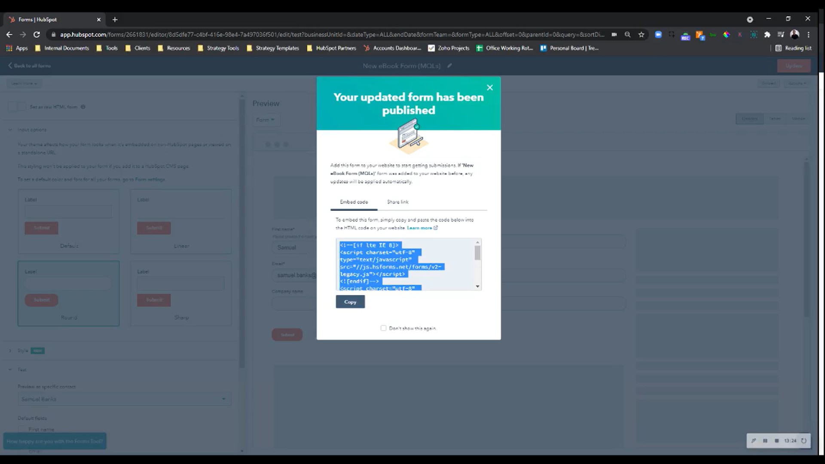Click the green bw extension icon

point(713,34)
